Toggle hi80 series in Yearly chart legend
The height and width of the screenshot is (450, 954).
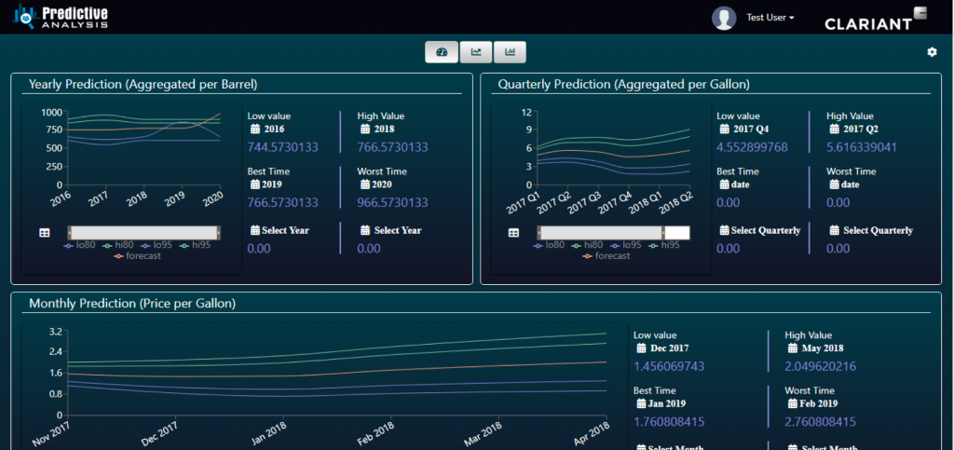[x=119, y=245]
